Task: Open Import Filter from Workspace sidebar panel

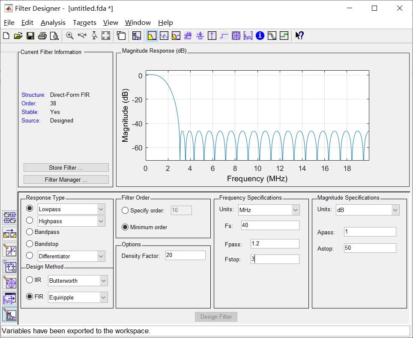Action: click(10, 299)
